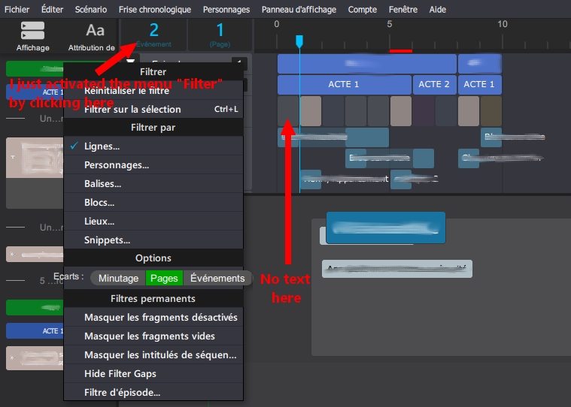Open the Frise chronologique menu
The image size is (571, 407).
point(155,10)
